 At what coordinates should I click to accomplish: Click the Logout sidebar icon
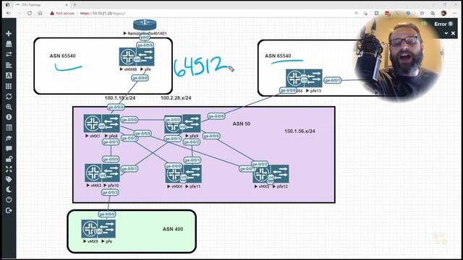tap(9, 210)
